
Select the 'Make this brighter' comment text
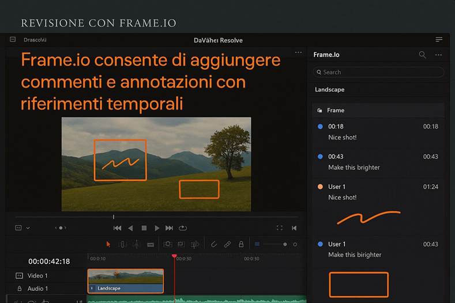pyautogui.click(x=354, y=168)
